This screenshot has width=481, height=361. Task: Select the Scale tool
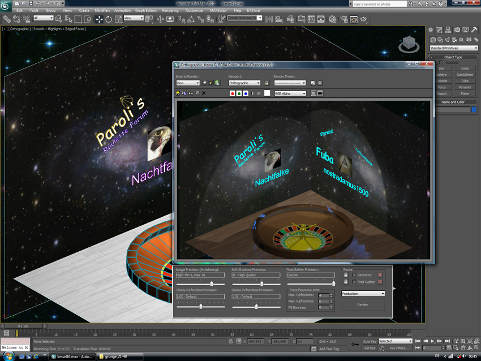(x=118, y=19)
